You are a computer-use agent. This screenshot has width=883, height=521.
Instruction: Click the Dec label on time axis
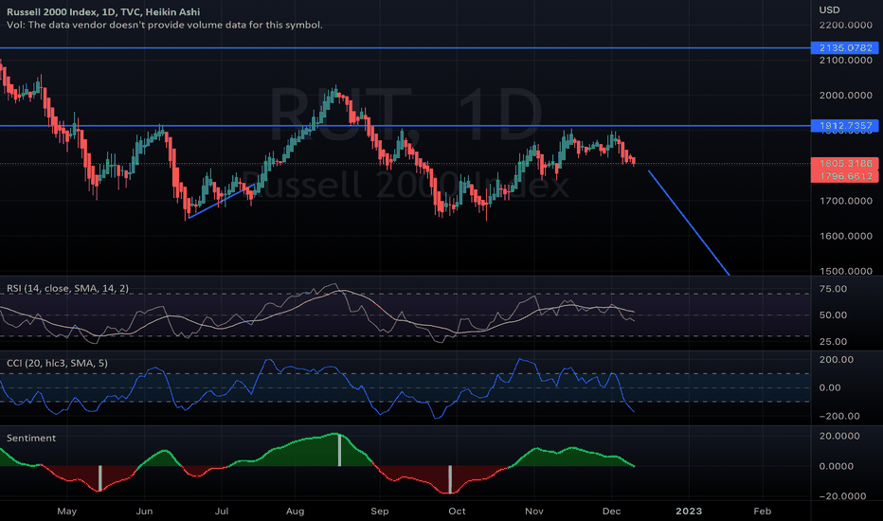click(x=612, y=512)
